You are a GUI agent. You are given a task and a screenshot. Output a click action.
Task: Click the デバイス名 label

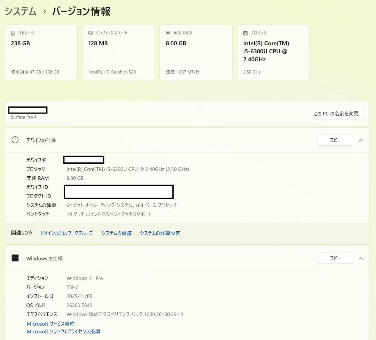coord(37,160)
